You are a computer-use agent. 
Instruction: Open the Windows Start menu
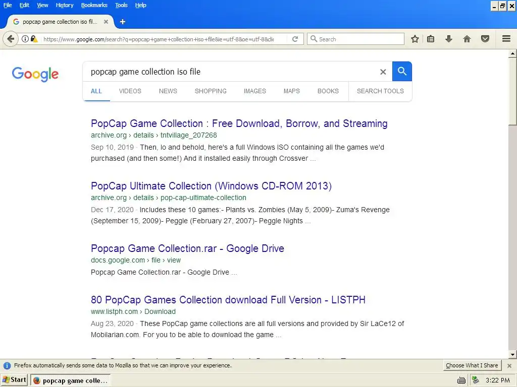pos(14,380)
